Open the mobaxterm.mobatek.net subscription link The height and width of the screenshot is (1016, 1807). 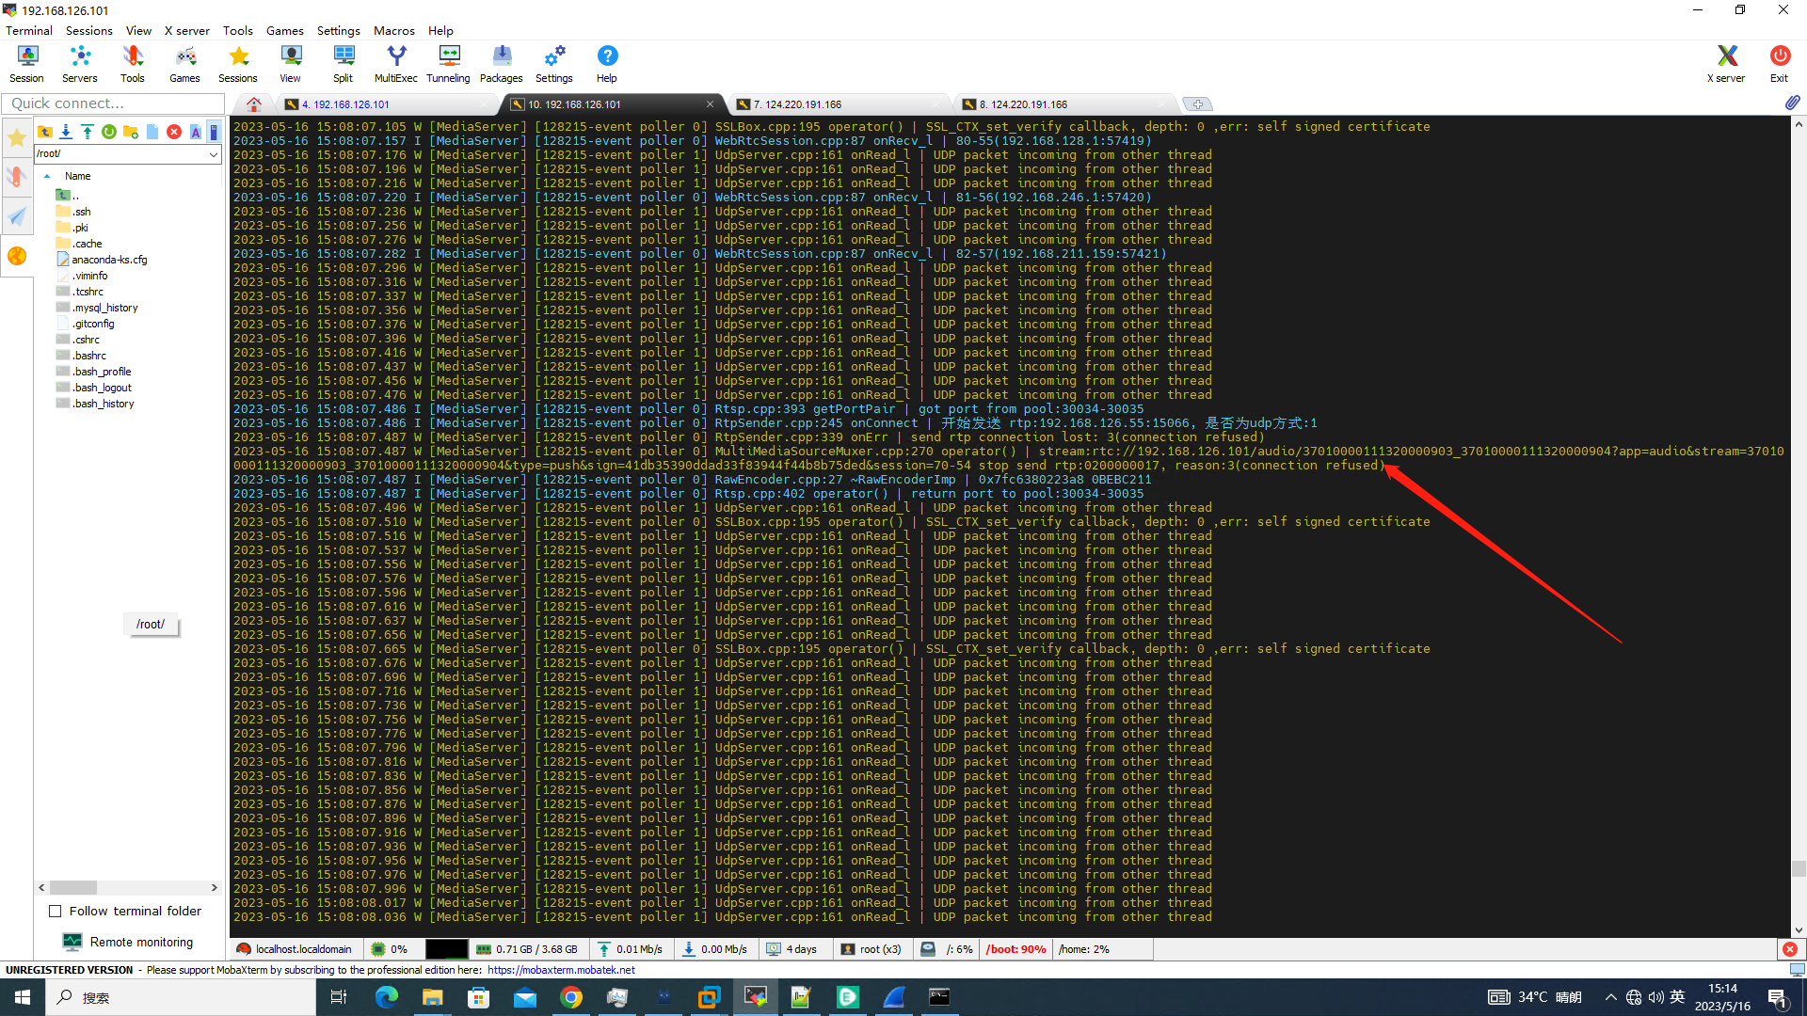pos(561,969)
